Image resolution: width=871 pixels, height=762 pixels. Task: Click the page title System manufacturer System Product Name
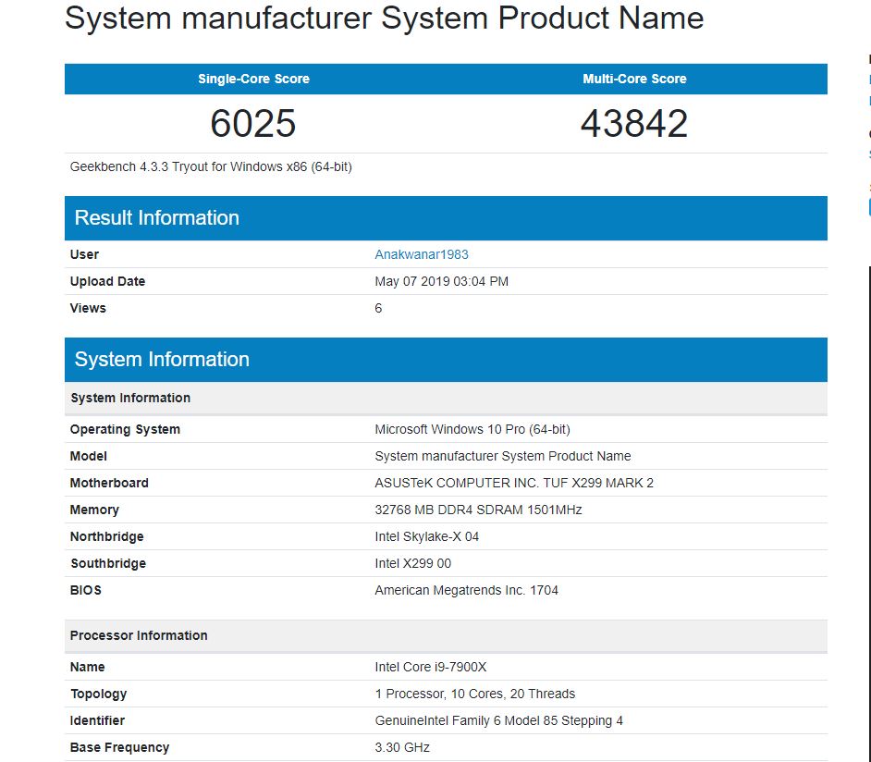[x=385, y=18]
